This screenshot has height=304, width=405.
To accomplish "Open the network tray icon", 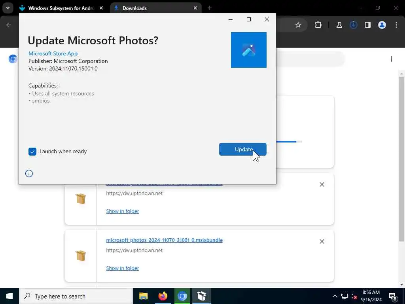I will (x=344, y=296).
